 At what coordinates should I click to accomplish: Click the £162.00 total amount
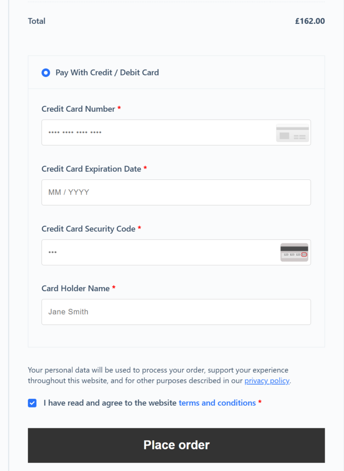click(310, 21)
